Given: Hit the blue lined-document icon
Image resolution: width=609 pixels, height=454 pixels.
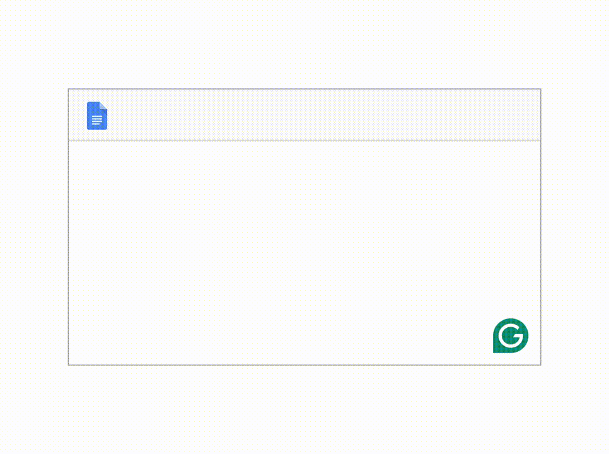Looking at the screenshot, I should click(x=96, y=115).
